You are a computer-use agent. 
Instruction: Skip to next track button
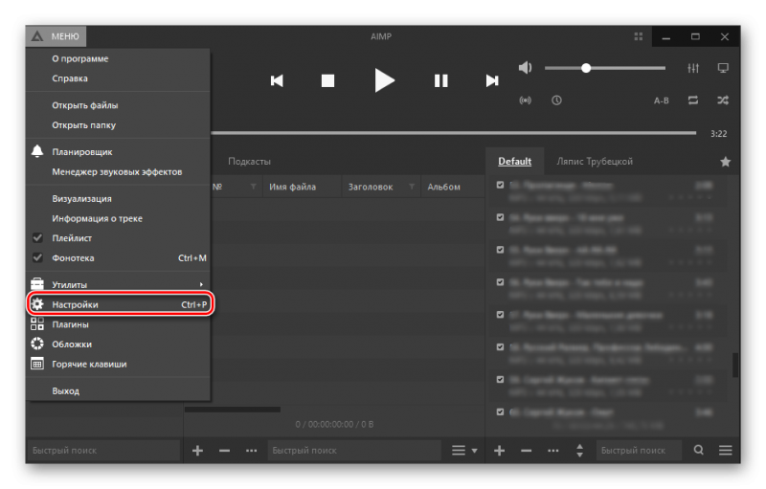click(492, 80)
